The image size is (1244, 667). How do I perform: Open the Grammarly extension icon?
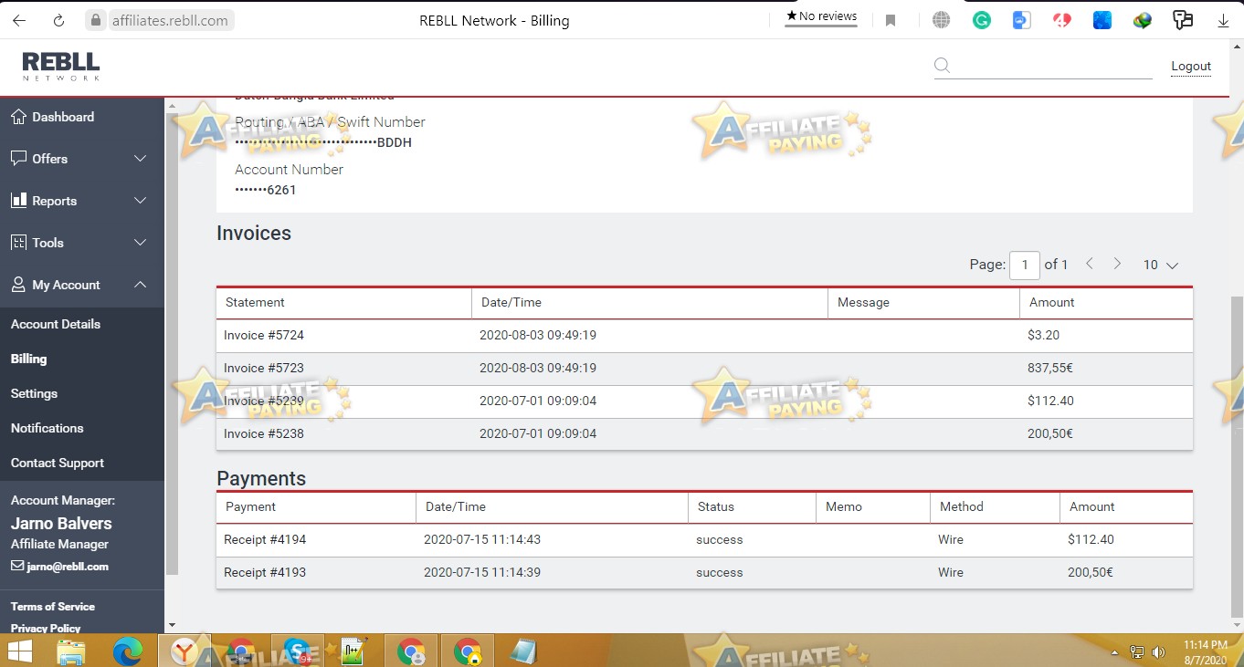point(982,20)
